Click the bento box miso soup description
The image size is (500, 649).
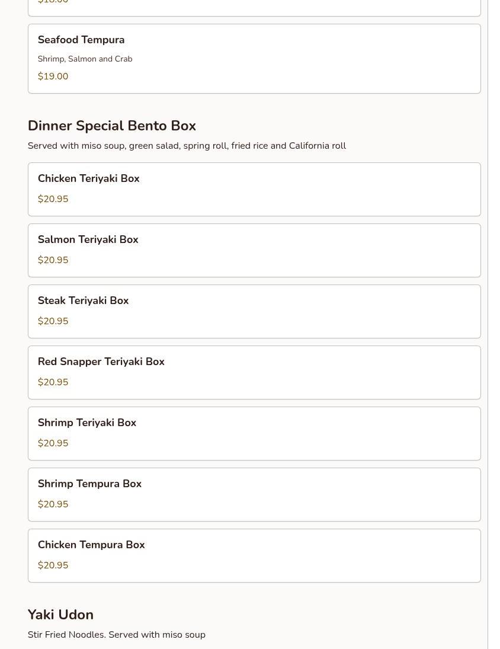pyautogui.click(x=187, y=146)
